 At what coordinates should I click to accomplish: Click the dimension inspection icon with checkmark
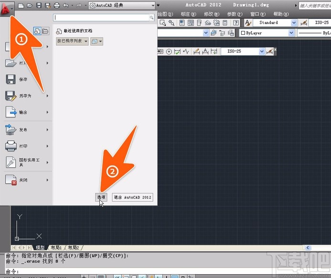click(x=177, y=51)
